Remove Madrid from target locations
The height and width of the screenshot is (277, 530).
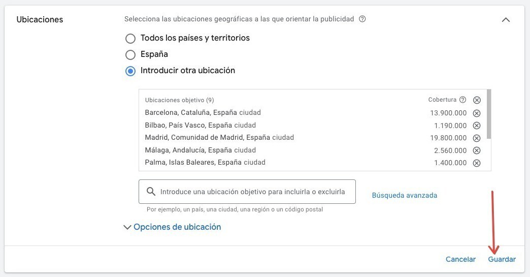coord(477,138)
